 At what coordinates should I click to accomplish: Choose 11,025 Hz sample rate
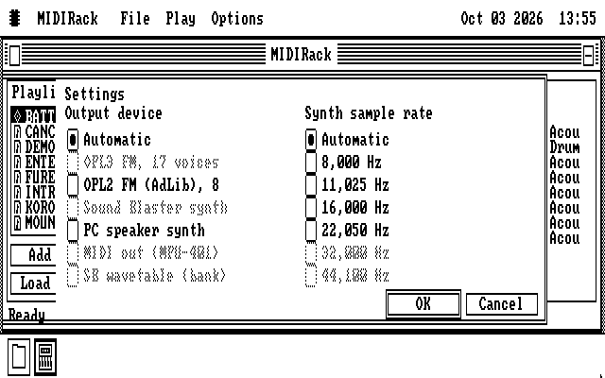click(347, 185)
